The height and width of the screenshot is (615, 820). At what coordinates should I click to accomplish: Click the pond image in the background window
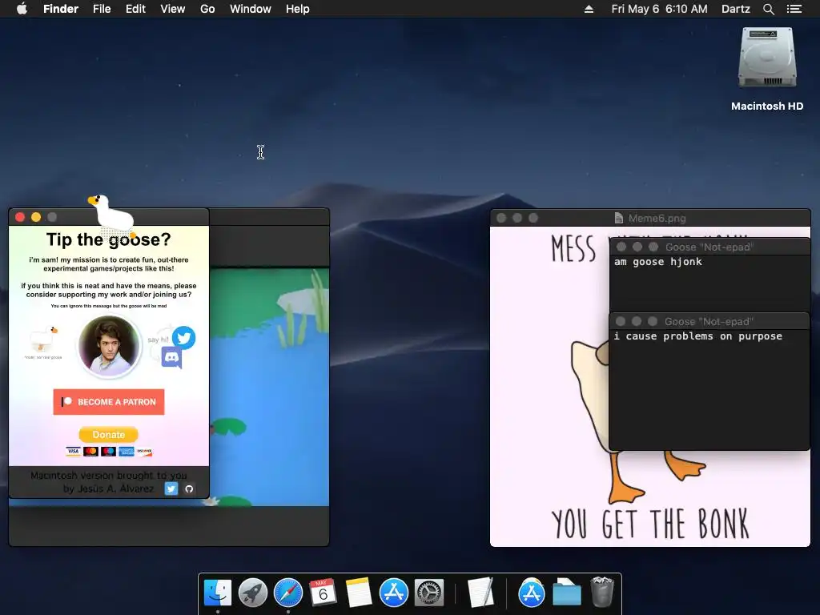coord(269,387)
